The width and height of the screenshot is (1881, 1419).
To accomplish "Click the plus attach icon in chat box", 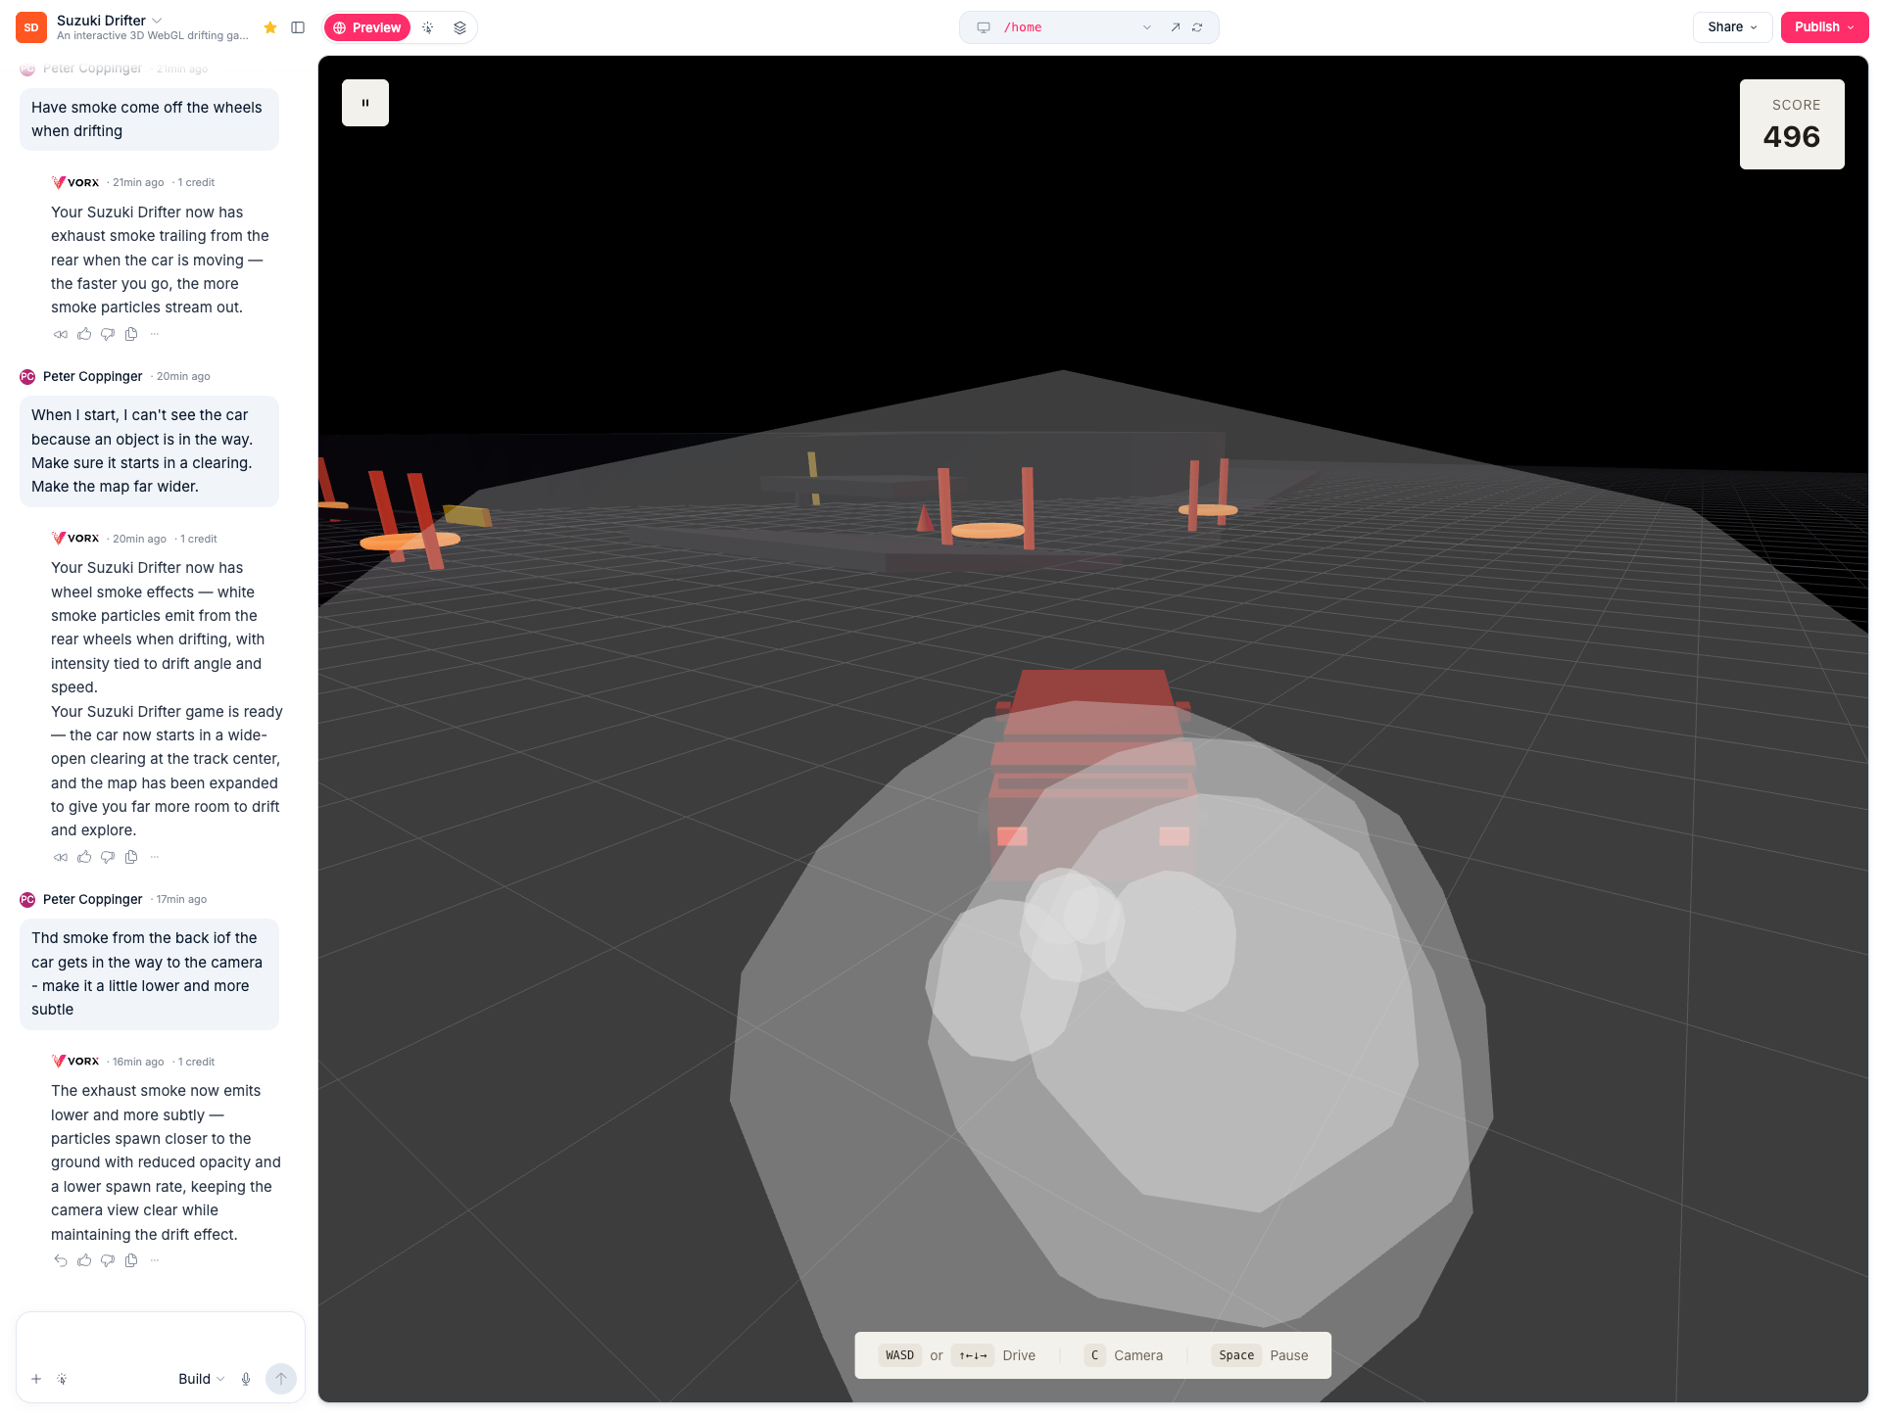I will pos(36,1379).
